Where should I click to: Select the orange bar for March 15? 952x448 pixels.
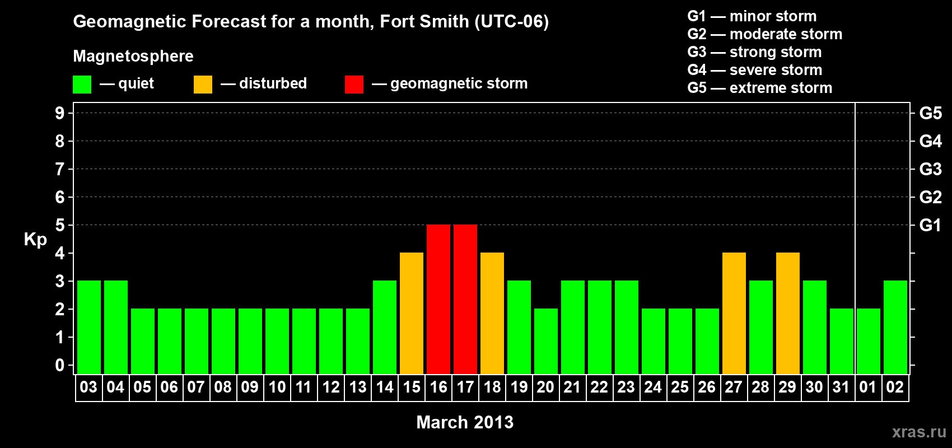tap(412, 313)
